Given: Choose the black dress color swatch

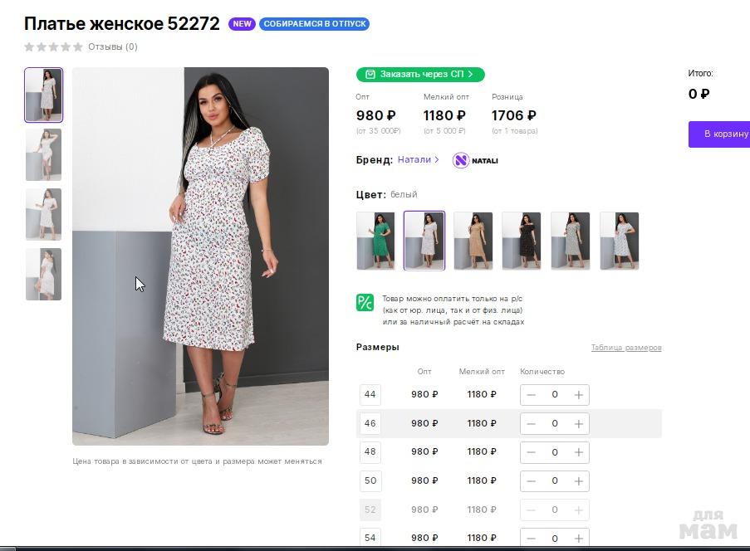Looking at the screenshot, I should pos(522,241).
